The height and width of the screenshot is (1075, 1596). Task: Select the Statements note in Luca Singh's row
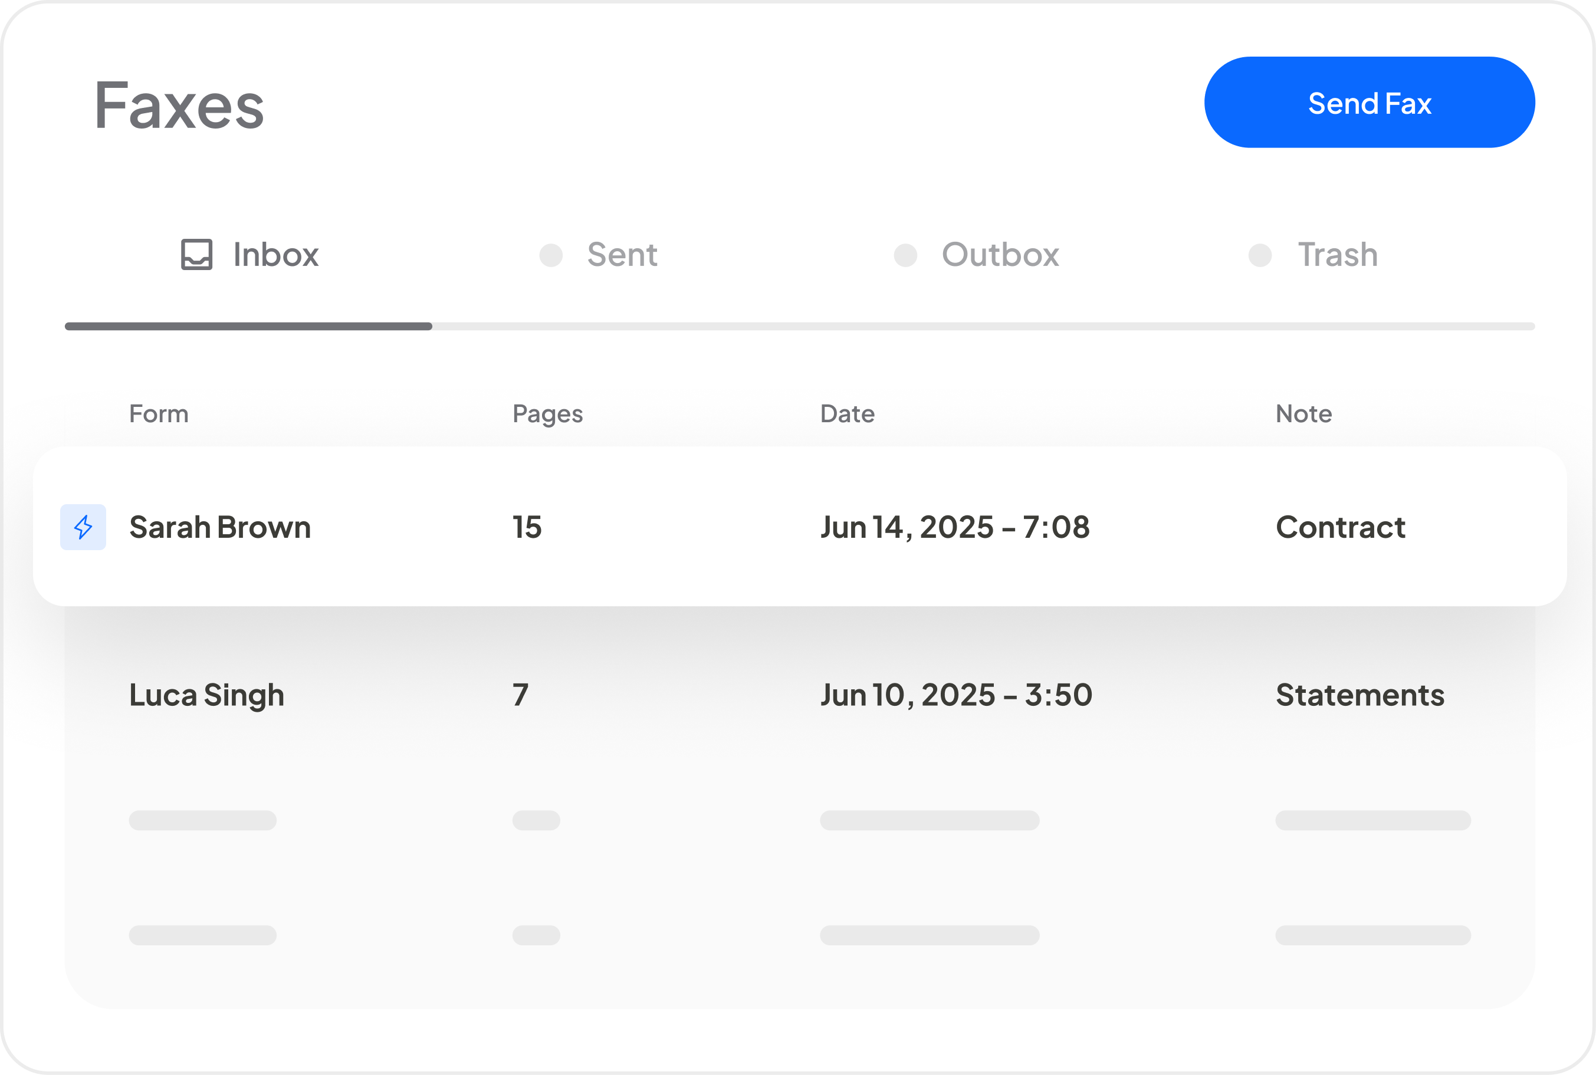(x=1359, y=695)
